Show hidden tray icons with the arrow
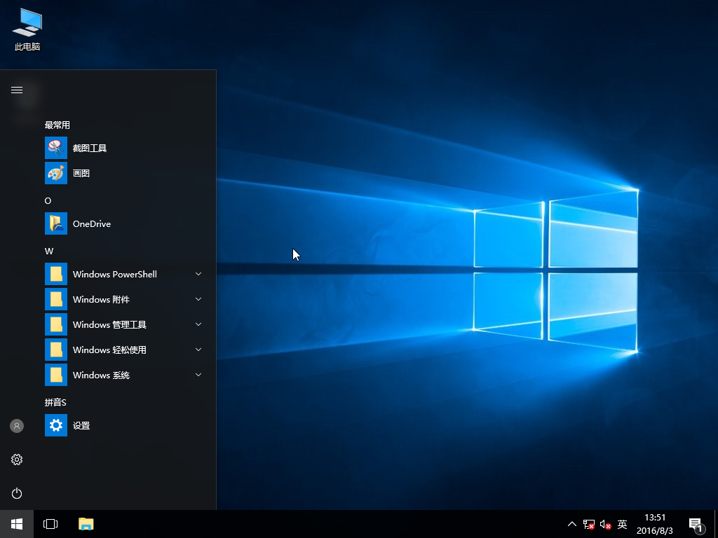This screenshot has height=538, width=718. (x=572, y=524)
